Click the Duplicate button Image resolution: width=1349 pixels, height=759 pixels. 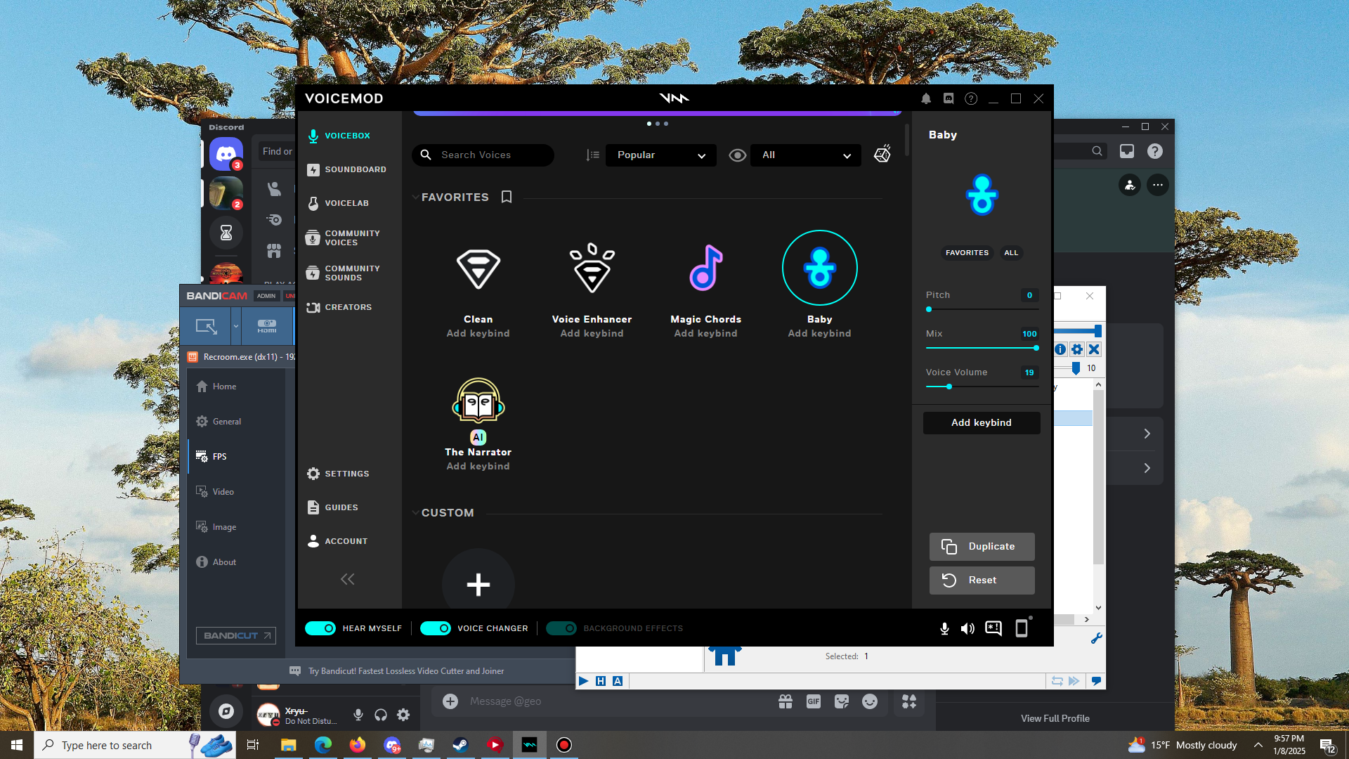982,547
